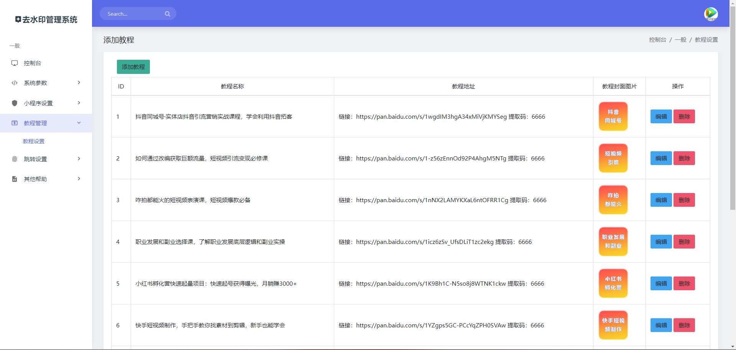The height and width of the screenshot is (350, 736).
Task: Click the 教程设置 breadcrumb
Action: 706,40
